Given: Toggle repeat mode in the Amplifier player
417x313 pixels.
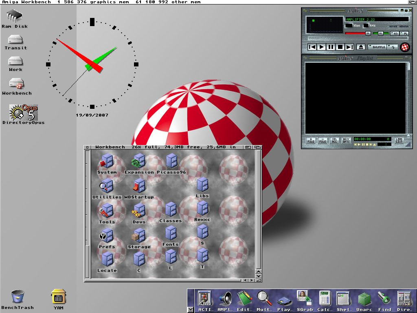Looking at the screenshot, I should pyautogui.click(x=393, y=47).
